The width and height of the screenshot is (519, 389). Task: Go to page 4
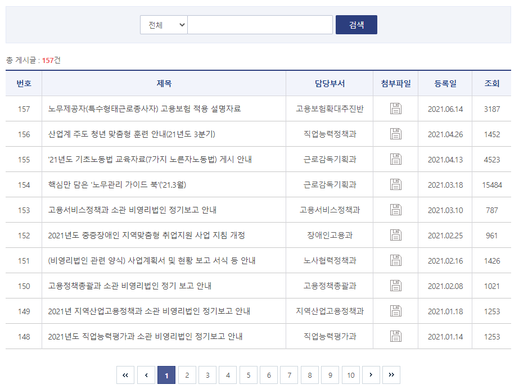(228, 375)
